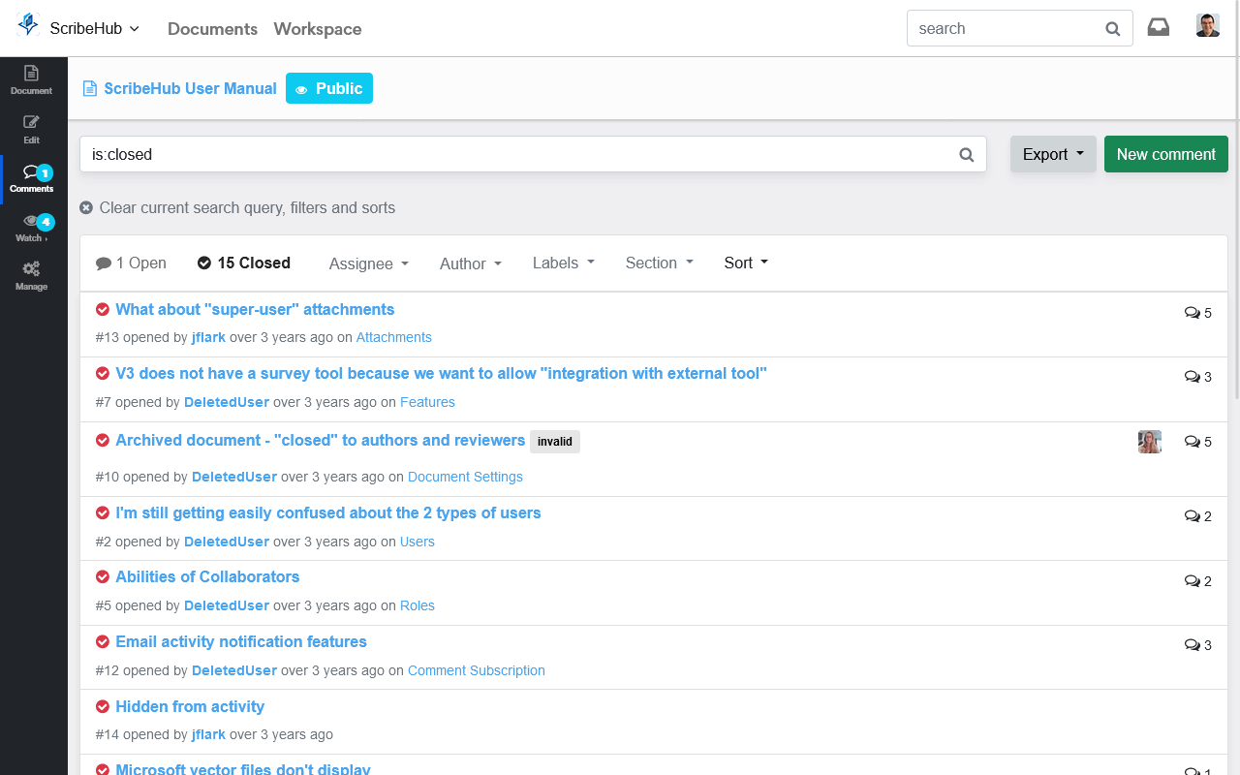Open the Assignee filter dropdown

click(x=369, y=263)
